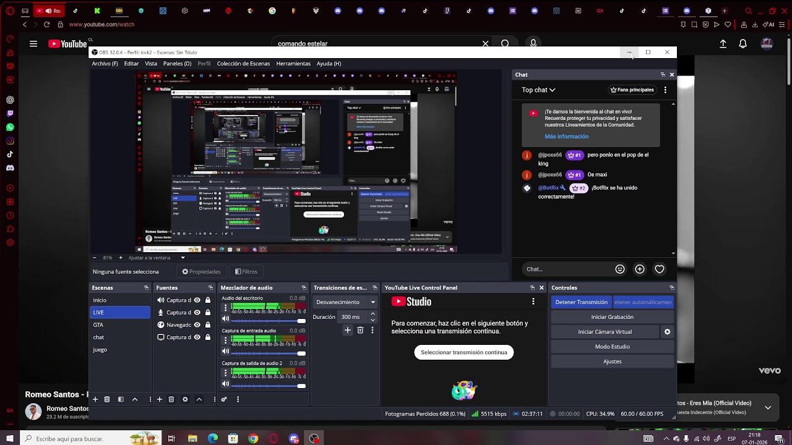Adjust Audio del escritorio volume slider
The width and height of the screenshot is (792, 445).
[x=269, y=321]
